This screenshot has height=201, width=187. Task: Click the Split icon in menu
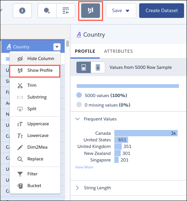pyautogui.click(x=20, y=109)
